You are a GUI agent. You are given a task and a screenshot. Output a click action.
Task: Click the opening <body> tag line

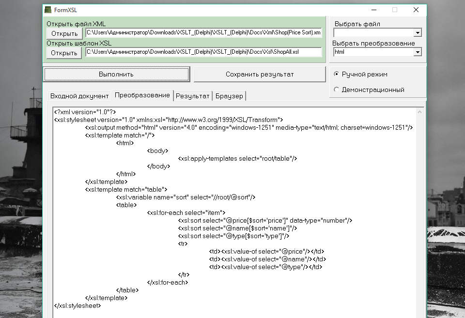tap(157, 151)
